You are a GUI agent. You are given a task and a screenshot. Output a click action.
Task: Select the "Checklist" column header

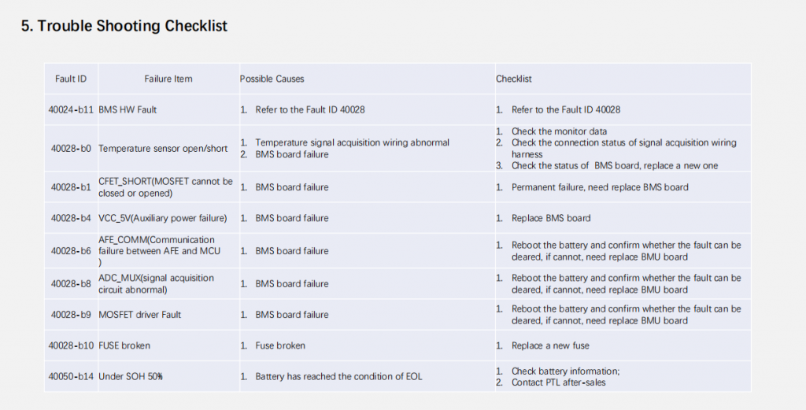[x=514, y=79]
